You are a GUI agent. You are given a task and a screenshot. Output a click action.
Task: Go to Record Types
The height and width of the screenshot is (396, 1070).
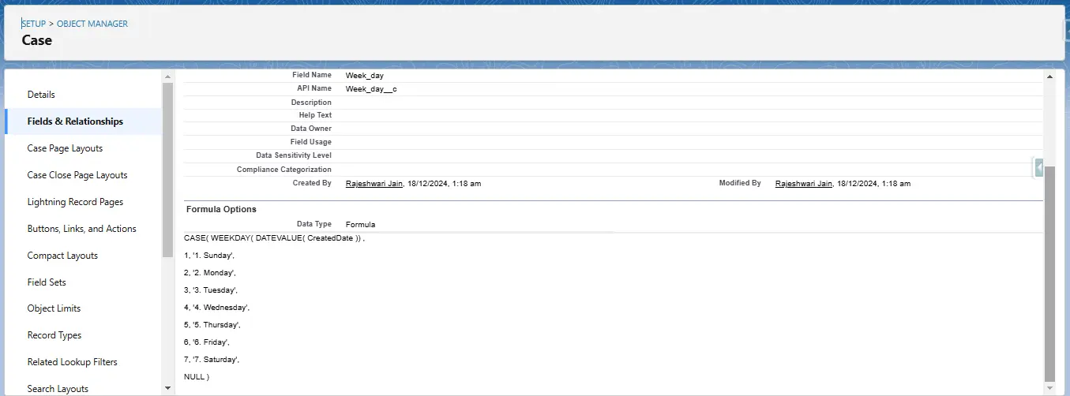click(x=54, y=335)
